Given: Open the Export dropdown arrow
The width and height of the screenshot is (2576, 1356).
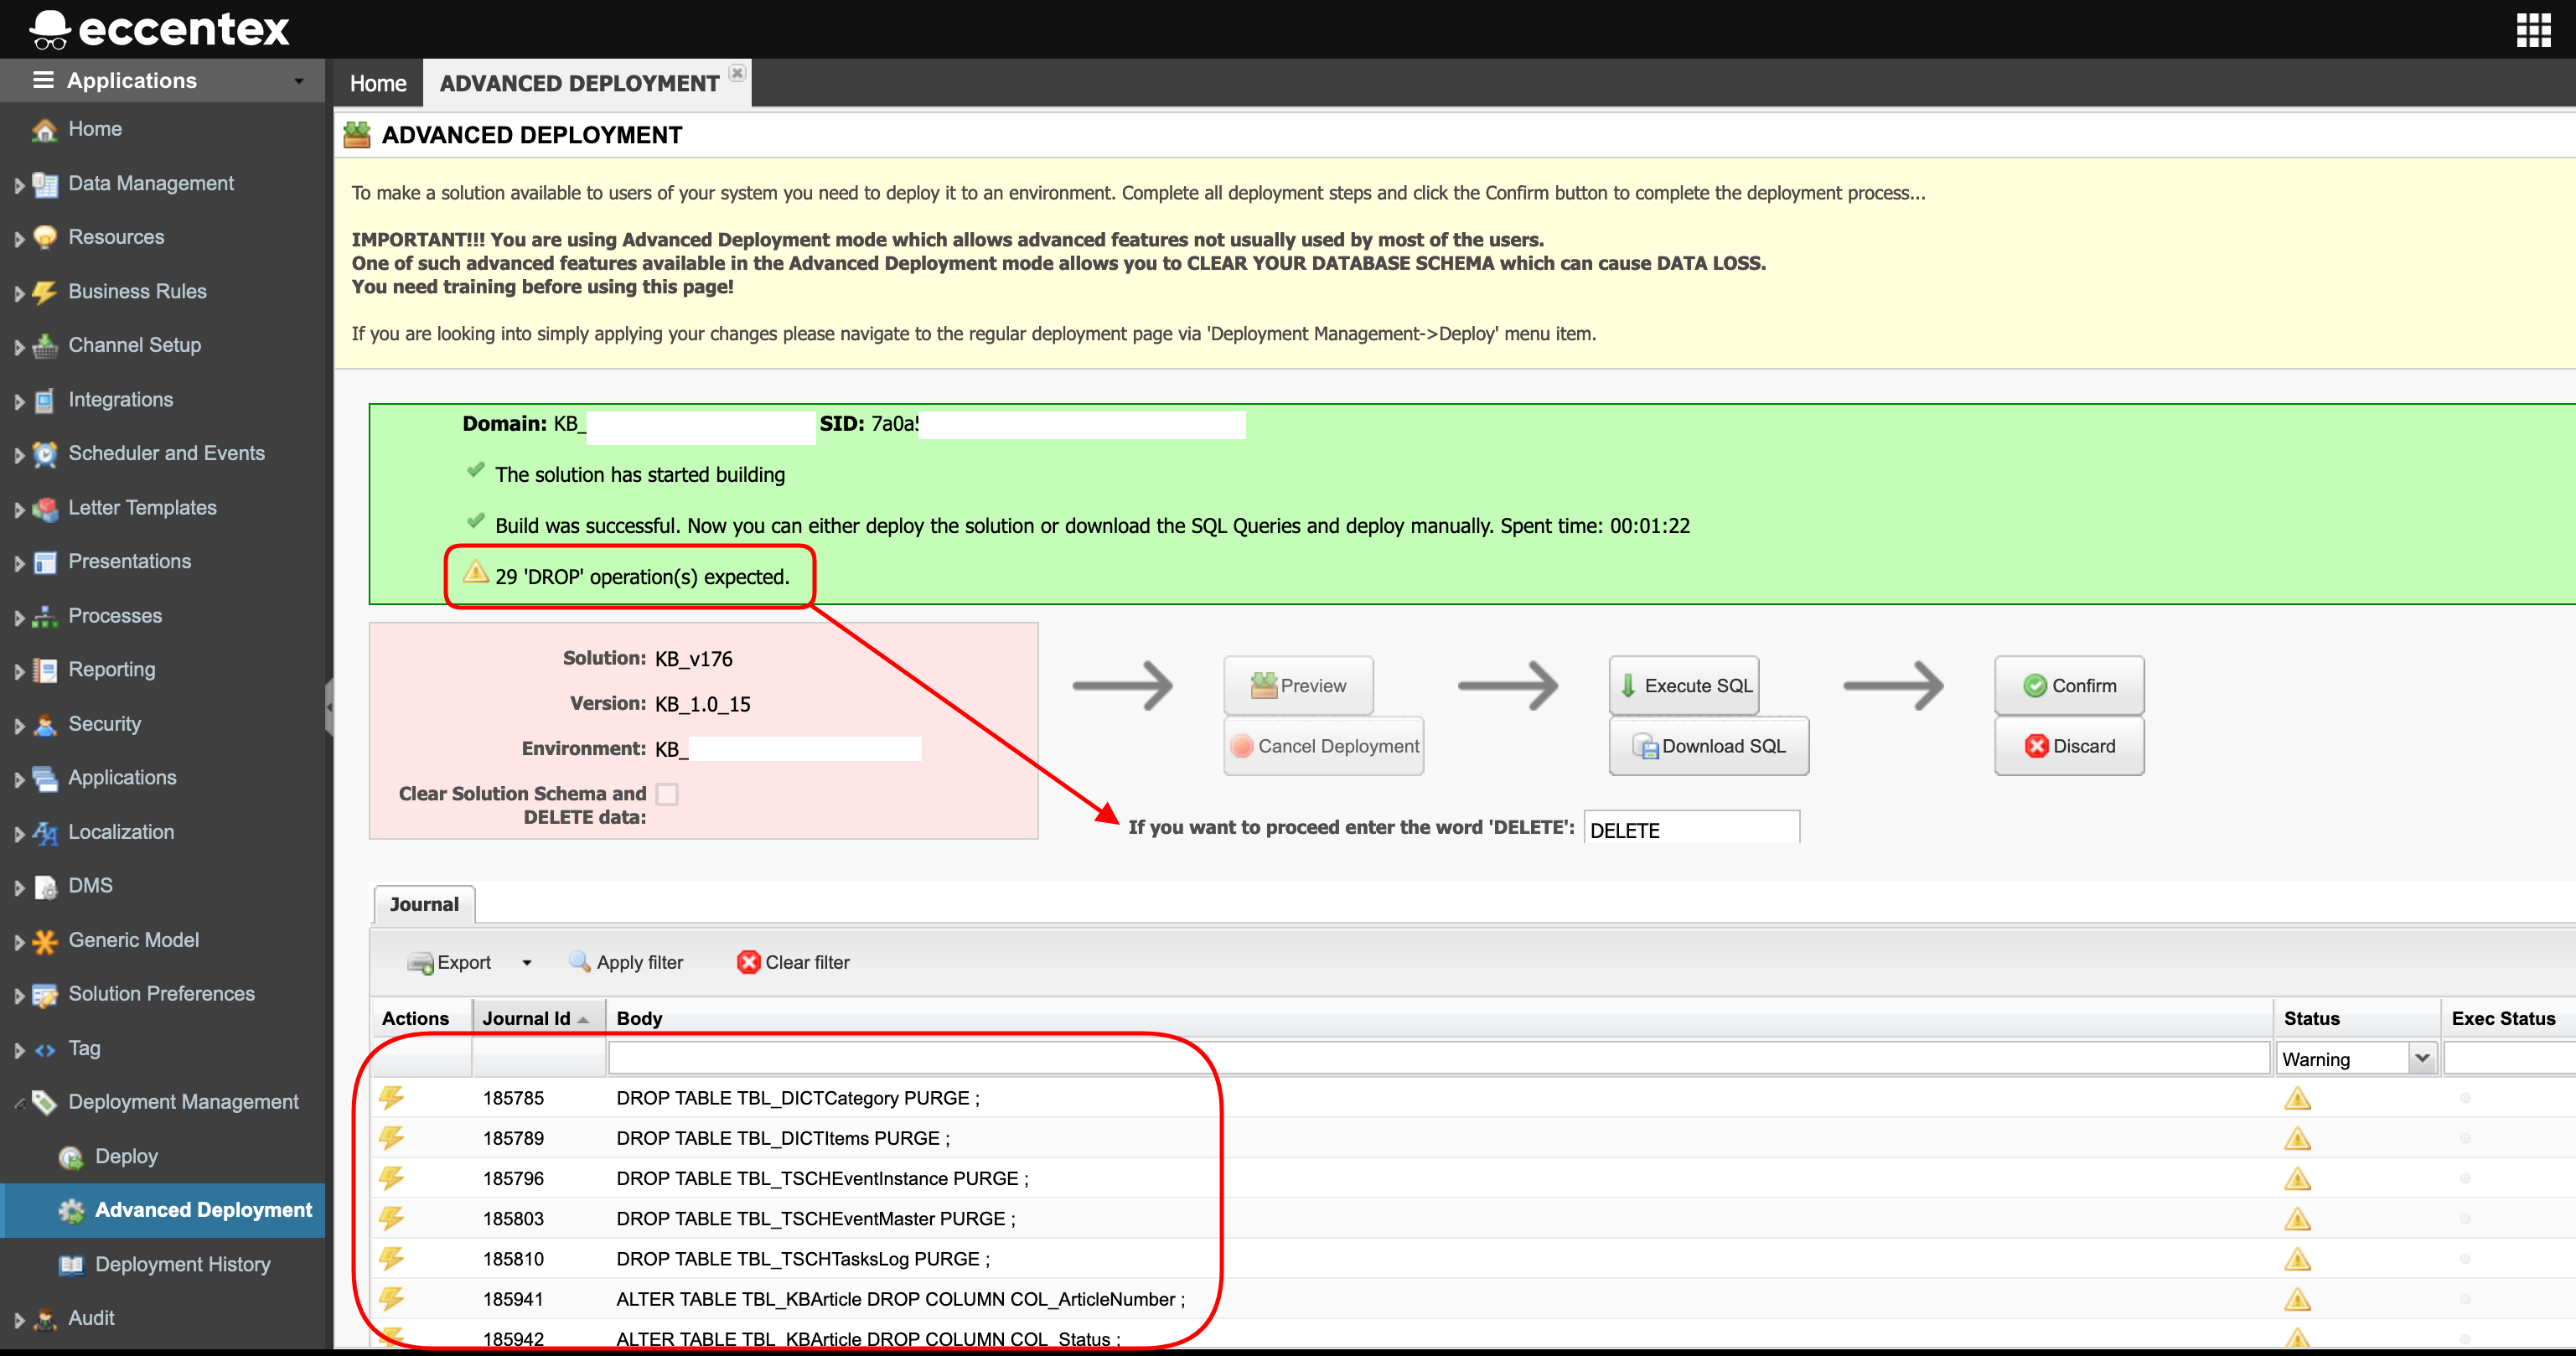Looking at the screenshot, I should pyautogui.click(x=527, y=963).
